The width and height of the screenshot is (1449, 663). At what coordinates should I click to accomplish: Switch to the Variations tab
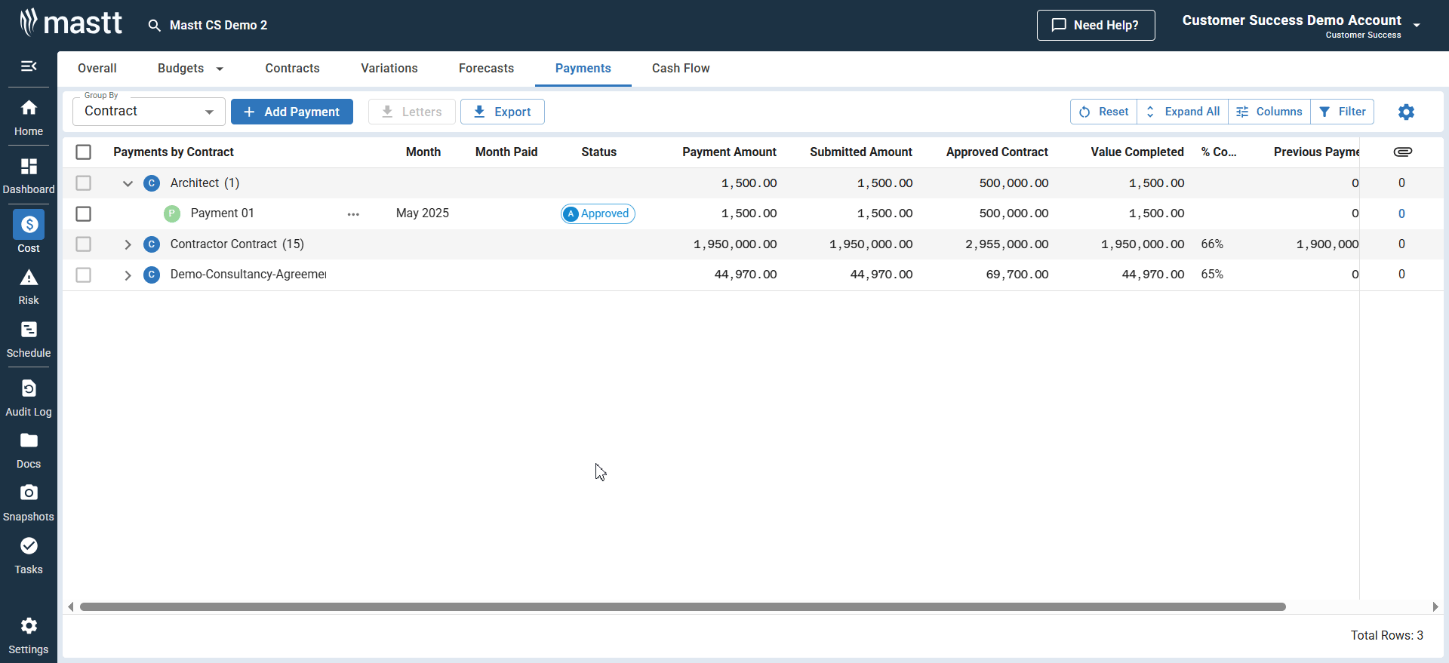389,69
